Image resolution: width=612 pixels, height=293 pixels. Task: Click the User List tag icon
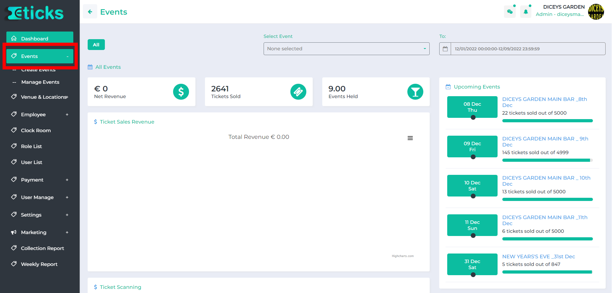coord(14,162)
